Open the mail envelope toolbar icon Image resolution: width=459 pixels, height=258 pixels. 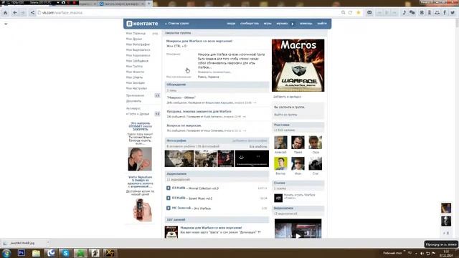[369, 13]
